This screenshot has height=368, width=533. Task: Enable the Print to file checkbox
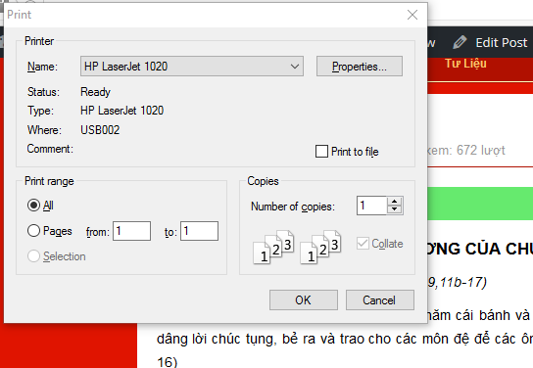point(321,152)
